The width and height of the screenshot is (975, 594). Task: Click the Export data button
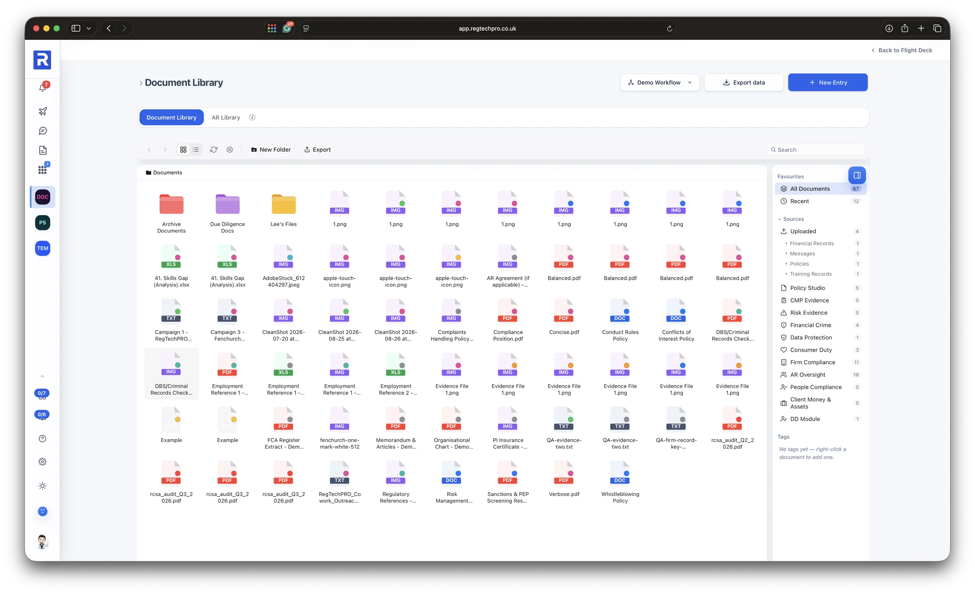point(743,83)
